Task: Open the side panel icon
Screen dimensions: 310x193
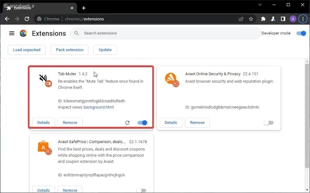Action: tap(283, 19)
